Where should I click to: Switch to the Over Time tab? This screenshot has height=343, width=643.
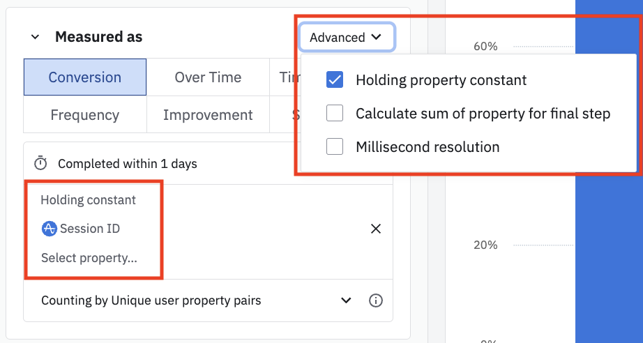(208, 77)
